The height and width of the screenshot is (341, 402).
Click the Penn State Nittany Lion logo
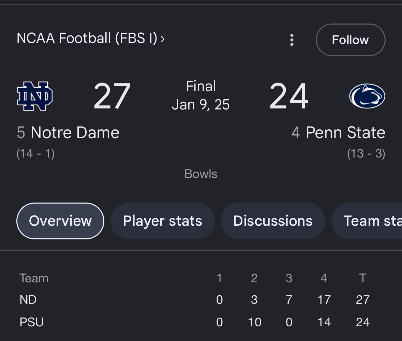(367, 96)
